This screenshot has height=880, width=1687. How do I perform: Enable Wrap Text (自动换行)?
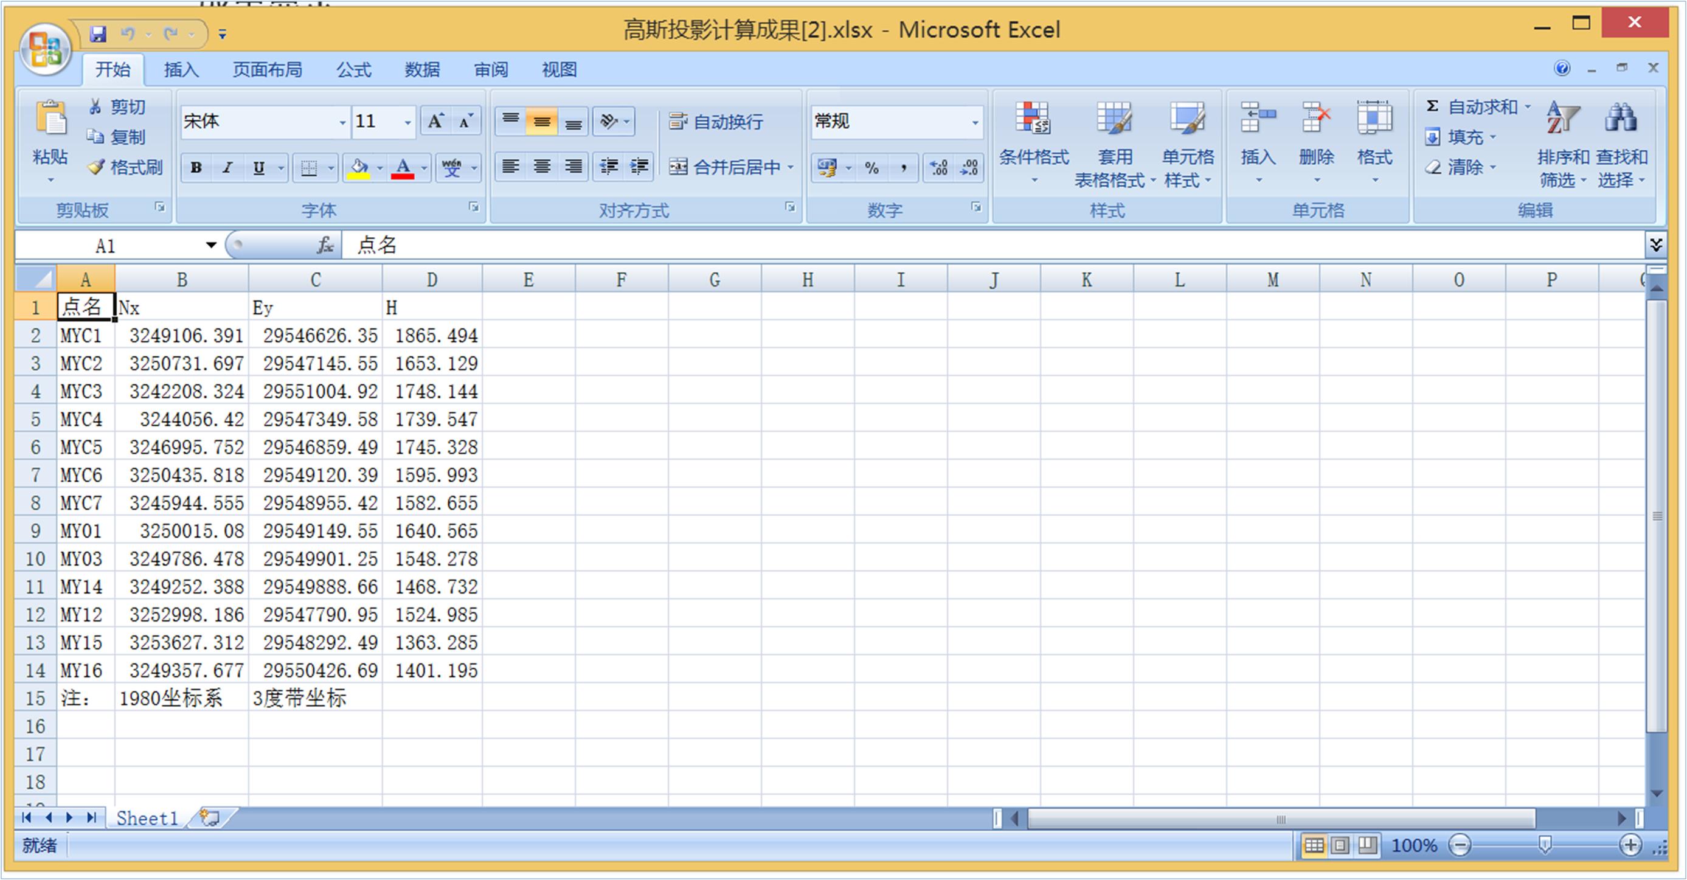click(x=716, y=122)
